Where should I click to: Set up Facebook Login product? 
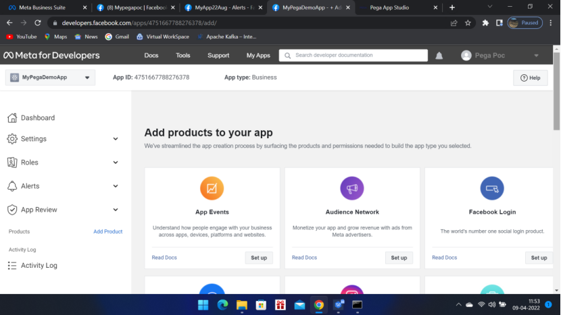[539, 258]
